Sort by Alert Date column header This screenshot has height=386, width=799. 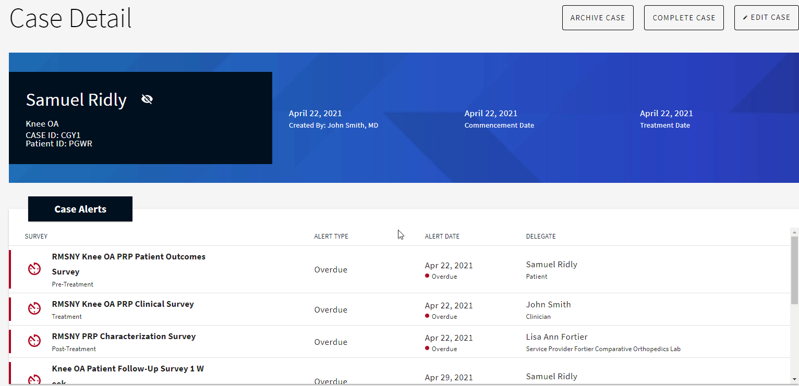(442, 236)
